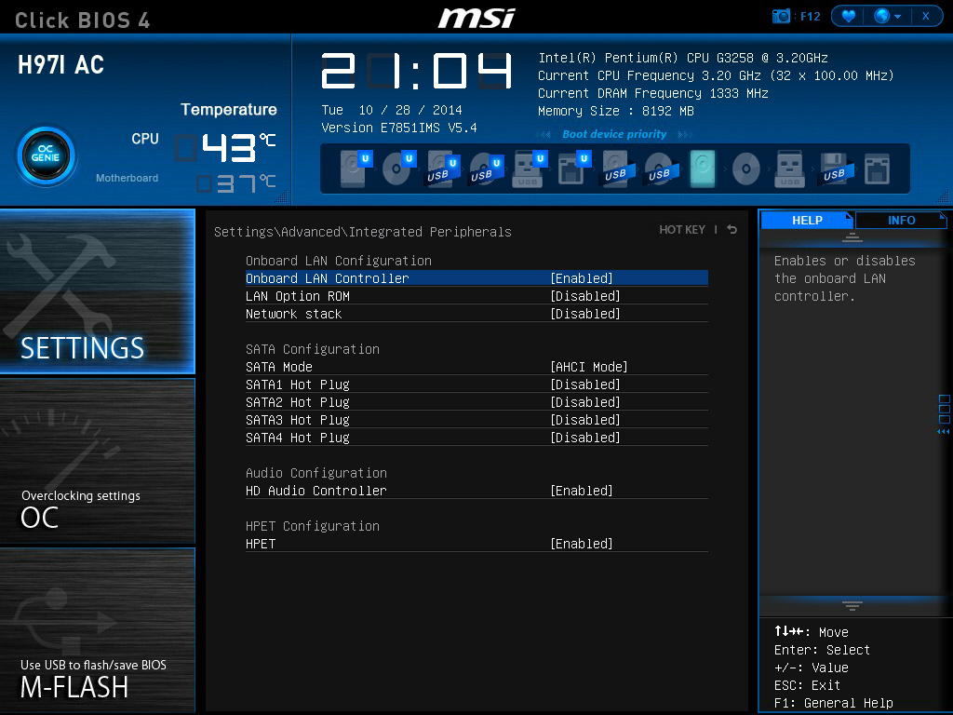The height and width of the screenshot is (715, 953).
Task: Select SATA1 Hot Plug row
Action: (x=298, y=384)
